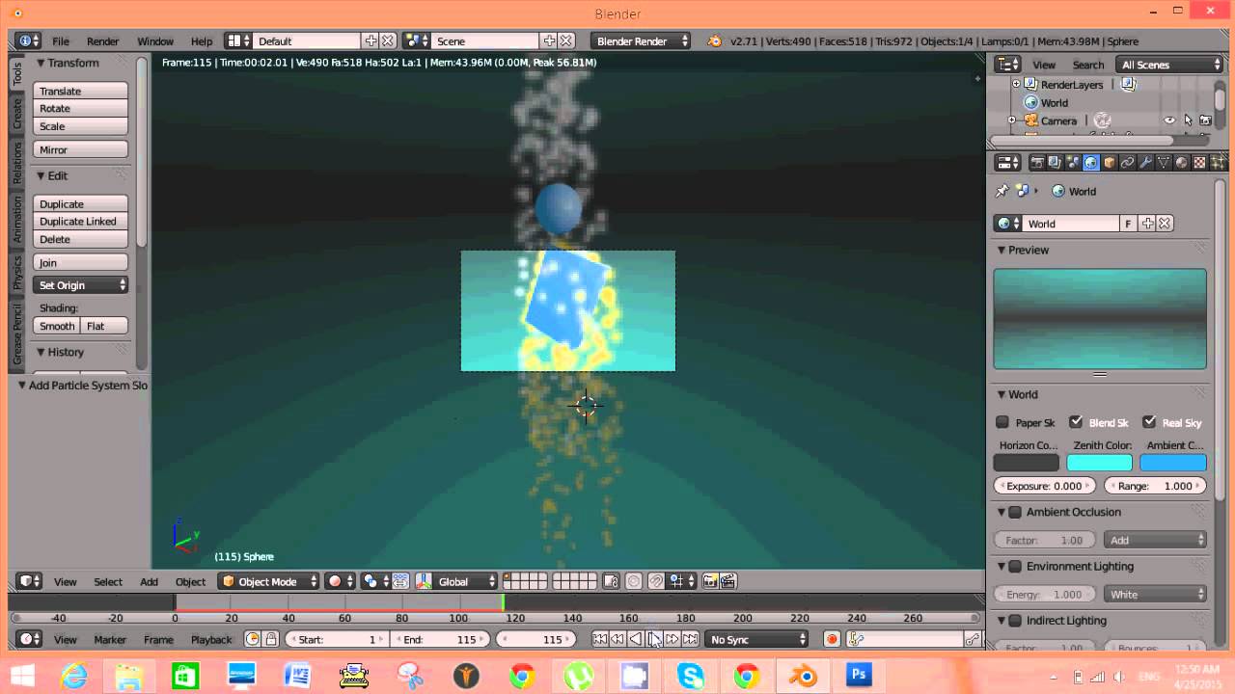
Task: Click the 3D view editor type icon
Action: (30, 581)
